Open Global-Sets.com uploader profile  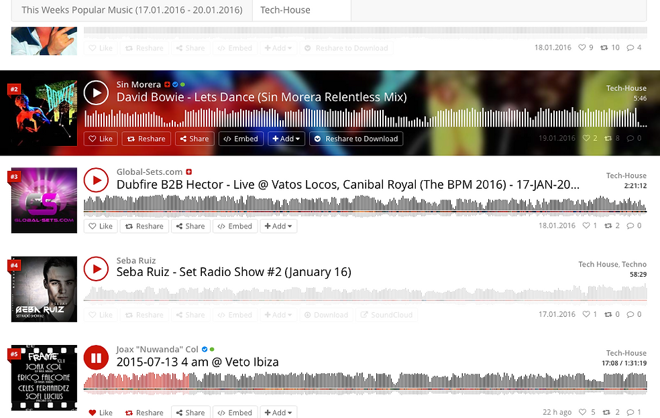pos(150,172)
